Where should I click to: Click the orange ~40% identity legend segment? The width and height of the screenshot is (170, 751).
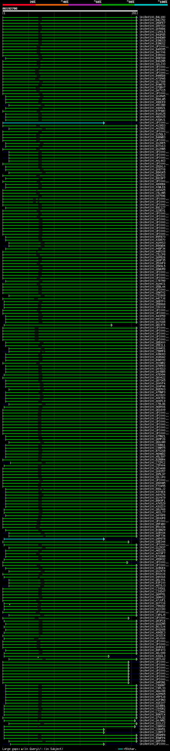52,5
